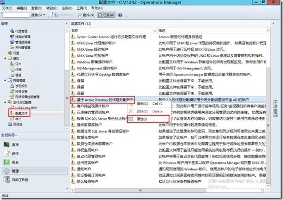The height and width of the screenshot is (200, 283).
Task: Select the WS-Management 操作帐户 row
Action: [x=168, y=69]
